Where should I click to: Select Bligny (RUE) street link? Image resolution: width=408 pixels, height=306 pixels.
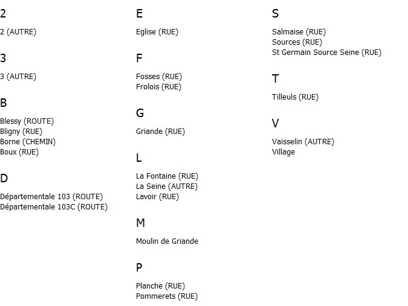21,132
